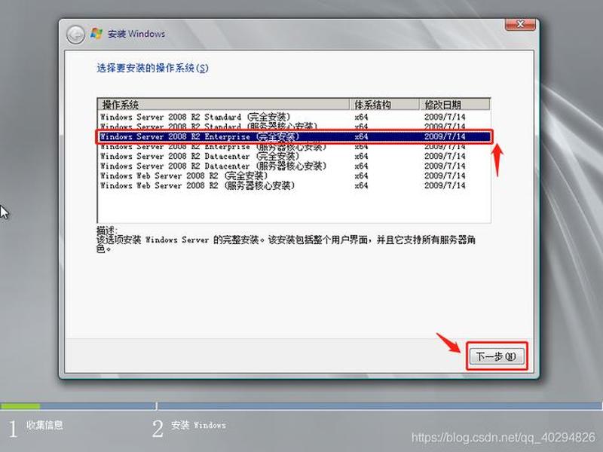Viewport: 603px width, 452px height.
Task: Click the back arrow button
Action: point(75,35)
